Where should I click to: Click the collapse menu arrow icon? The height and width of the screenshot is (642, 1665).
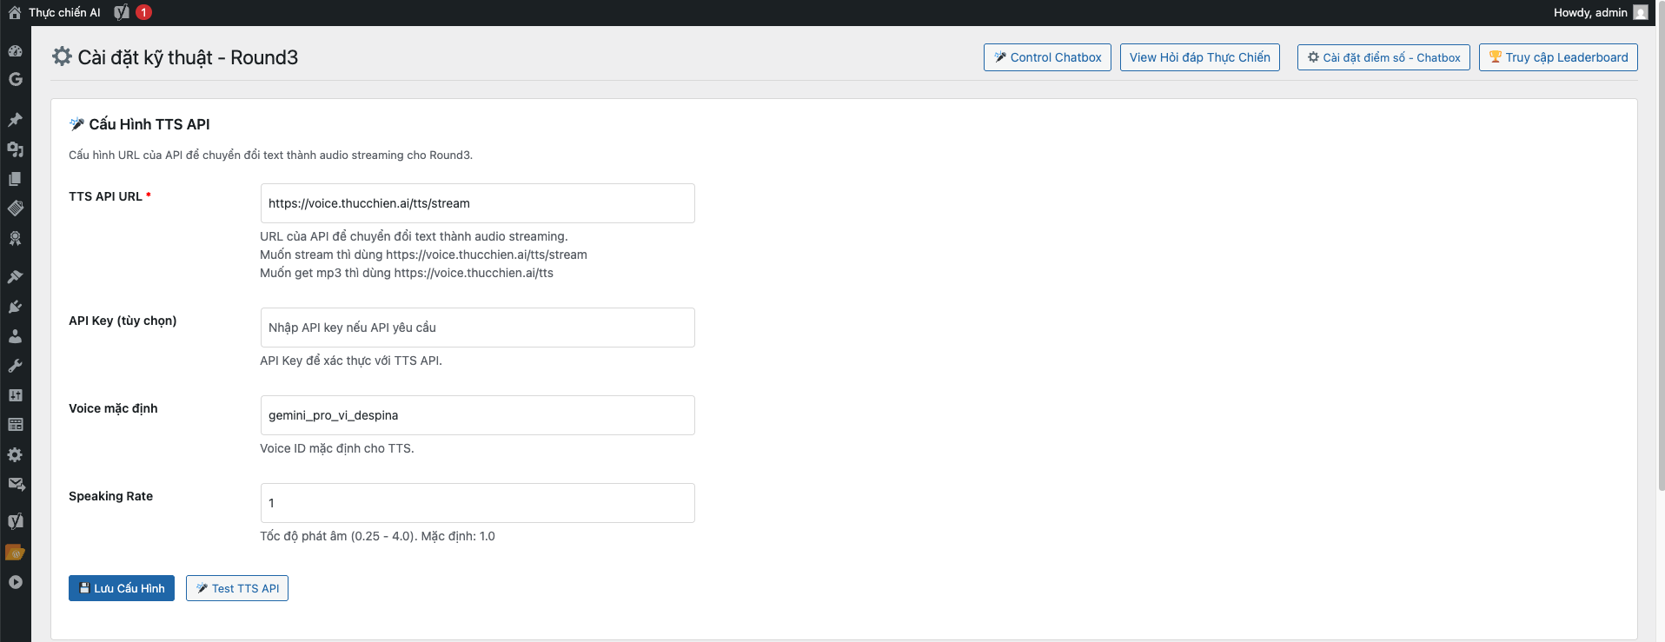15,582
